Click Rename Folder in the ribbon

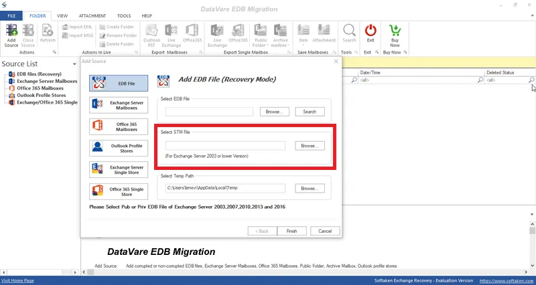point(118,35)
